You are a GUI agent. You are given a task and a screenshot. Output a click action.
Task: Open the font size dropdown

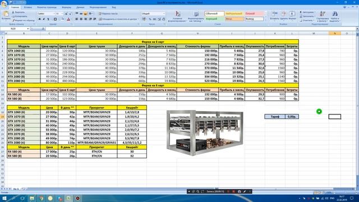tap(62, 13)
